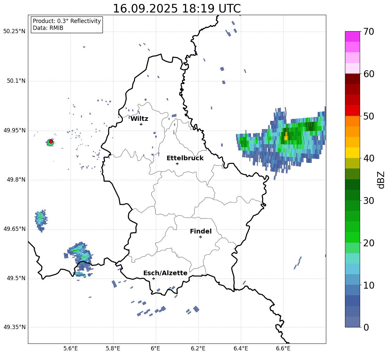Click the 6.4°E longitude label
The height and width of the screenshot is (355, 389).
(x=240, y=348)
